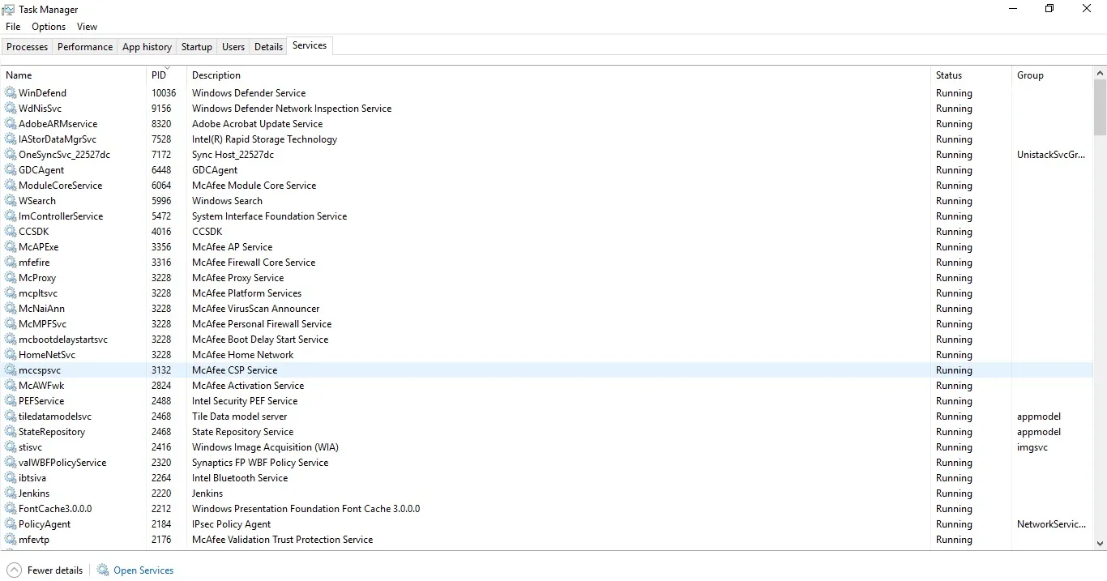Click the 'Windows Image Acquisition (WIA)' description
This screenshot has height=581, width=1107.
pyautogui.click(x=265, y=447)
